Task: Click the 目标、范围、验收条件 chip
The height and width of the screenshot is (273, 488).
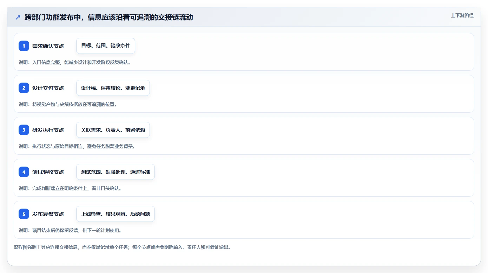Action: tap(106, 46)
